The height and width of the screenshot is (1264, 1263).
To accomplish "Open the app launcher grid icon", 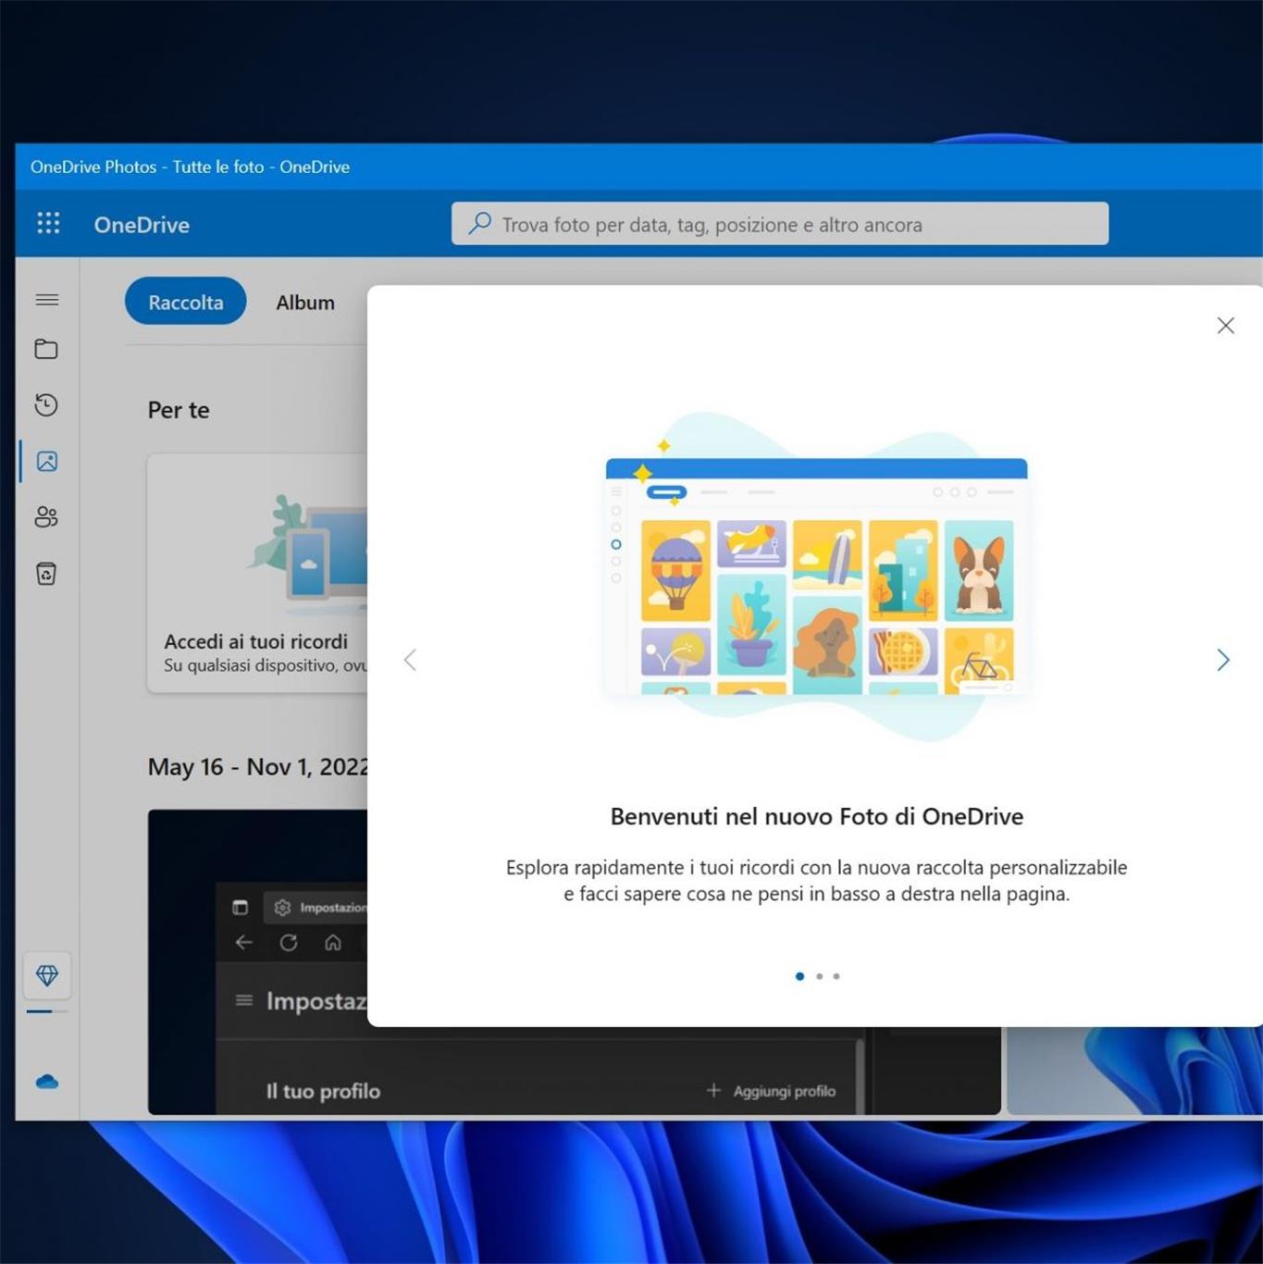I will (48, 223).
